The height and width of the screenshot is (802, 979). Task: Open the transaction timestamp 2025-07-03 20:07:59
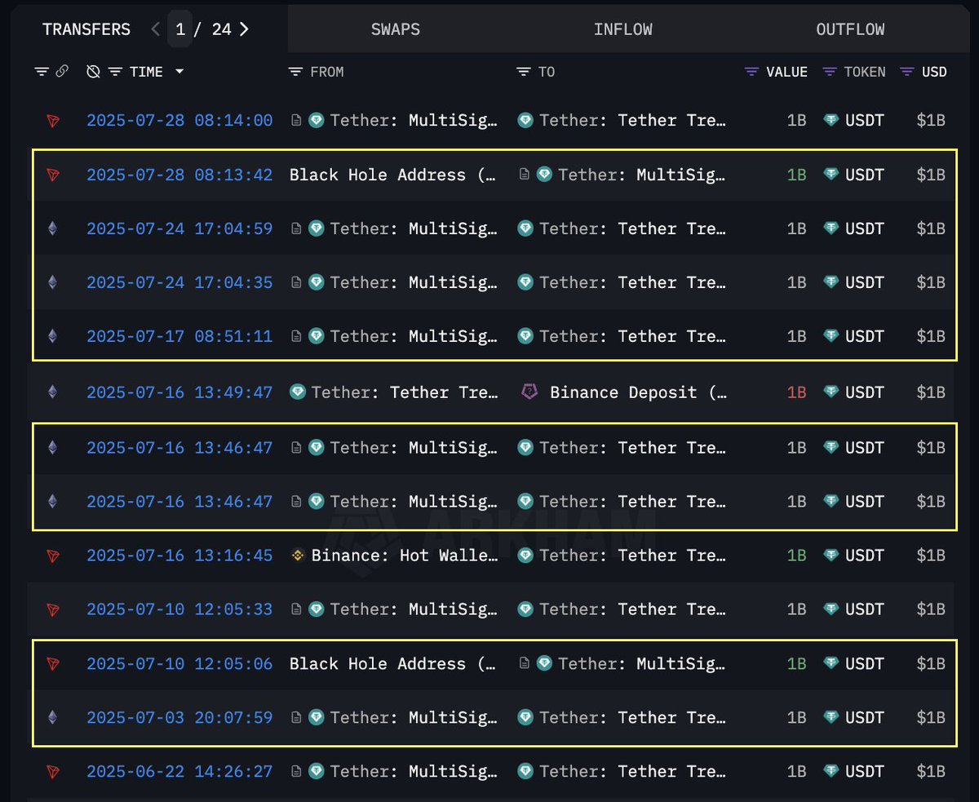pyautogui.click(x=179, y=718)
